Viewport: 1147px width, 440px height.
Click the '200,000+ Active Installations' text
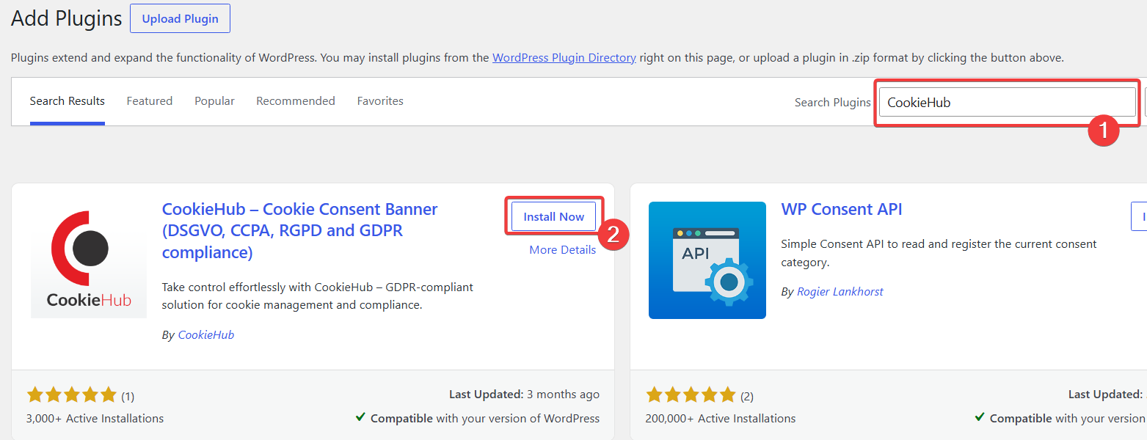pos(721,418)
